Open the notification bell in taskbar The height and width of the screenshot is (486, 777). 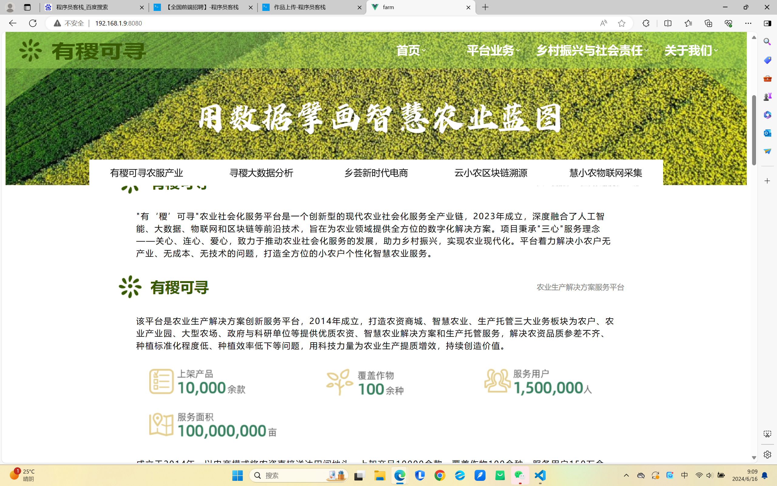(x=765, y=475)
